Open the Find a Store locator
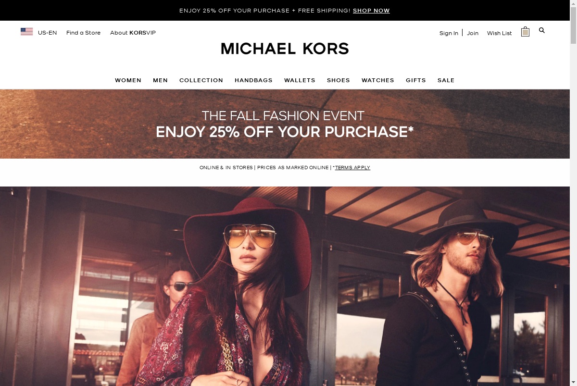The width and height of the screenshot is (577, 386). [x=83, y=33]
